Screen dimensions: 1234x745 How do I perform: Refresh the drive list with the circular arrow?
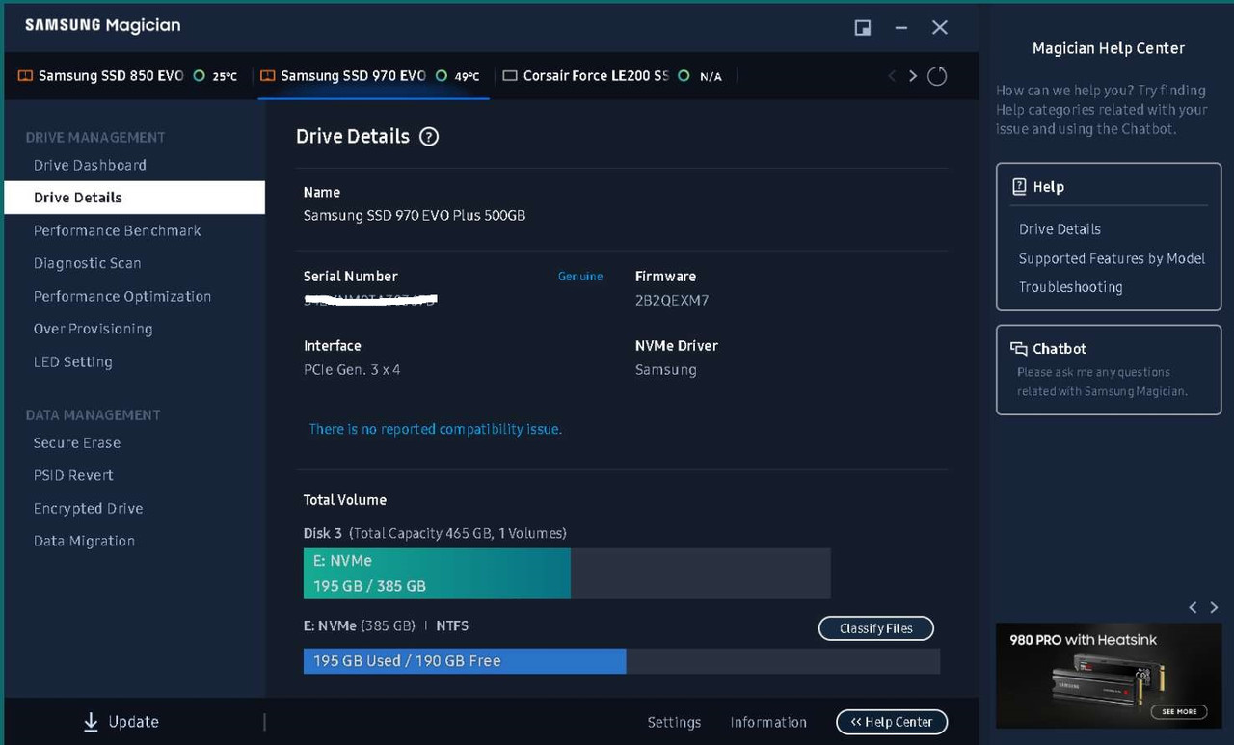point(937,76)
